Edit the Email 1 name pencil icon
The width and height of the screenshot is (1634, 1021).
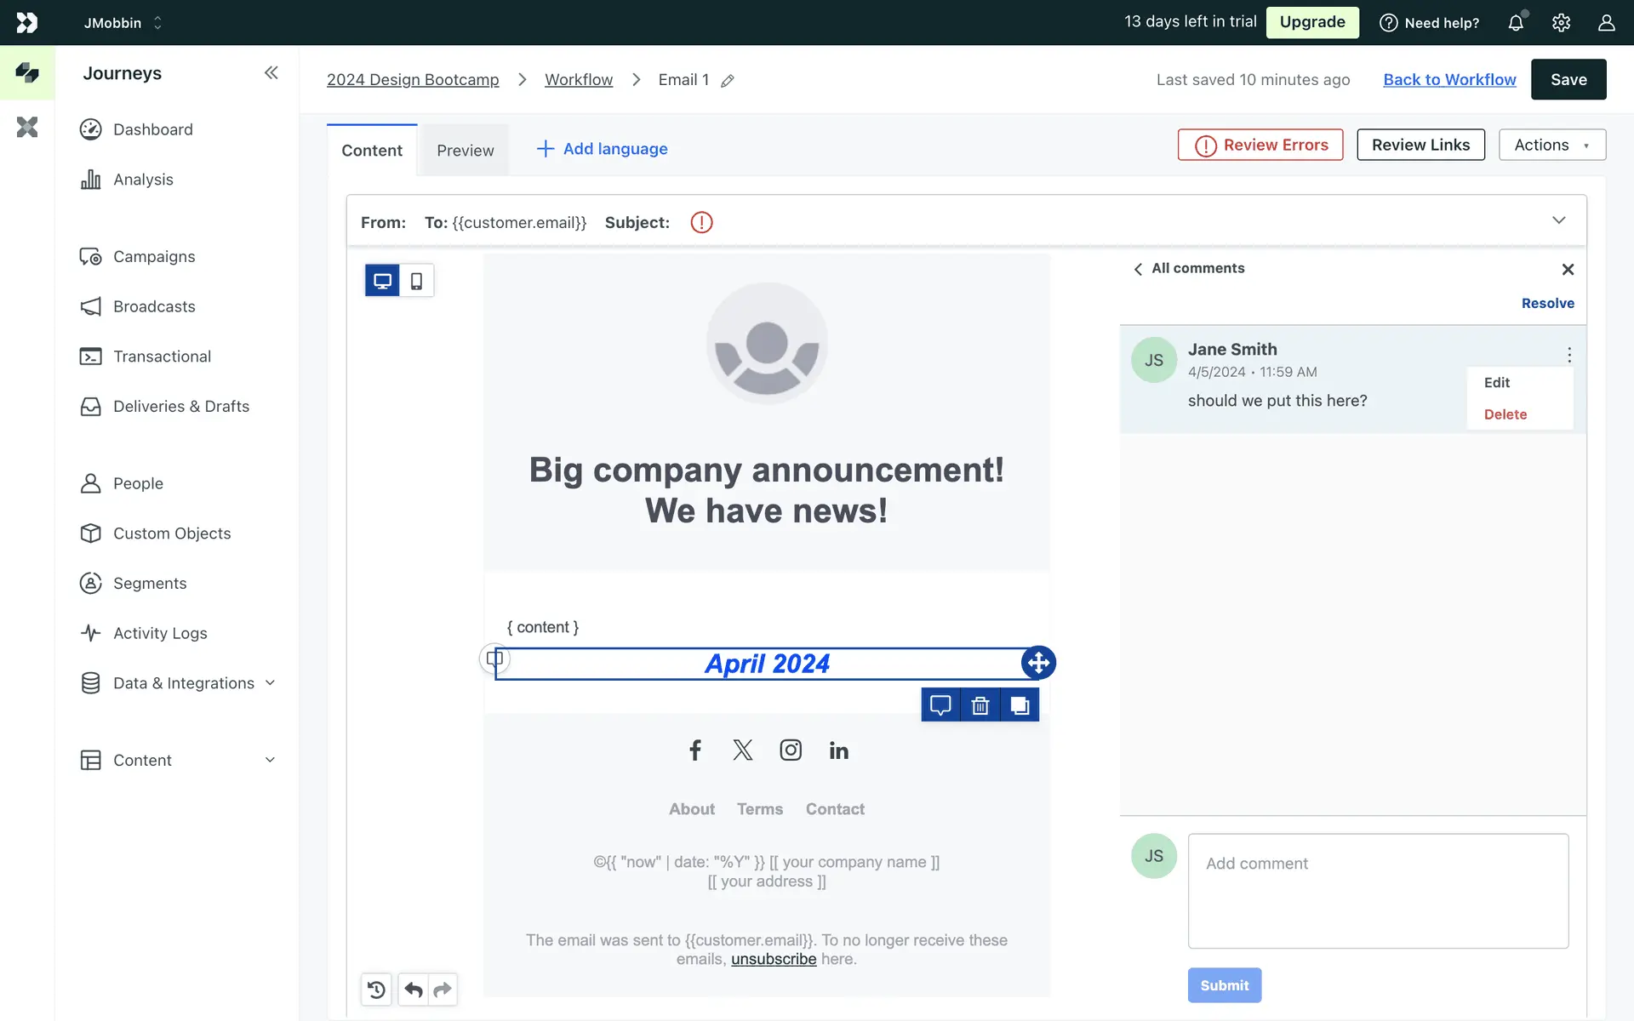pyautogui.click(x=728, y=81)
